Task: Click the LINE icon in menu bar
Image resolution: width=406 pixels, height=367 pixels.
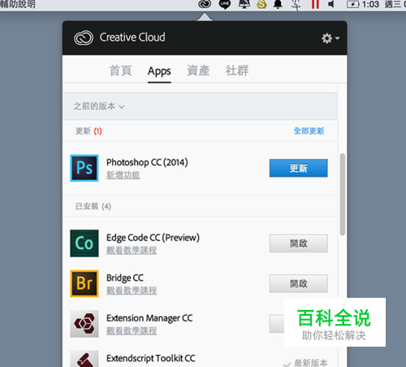Action: [x=225, y=4]
